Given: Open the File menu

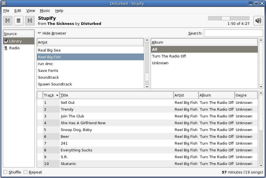Looking at the screenshot, I should (x=6, y=11).
